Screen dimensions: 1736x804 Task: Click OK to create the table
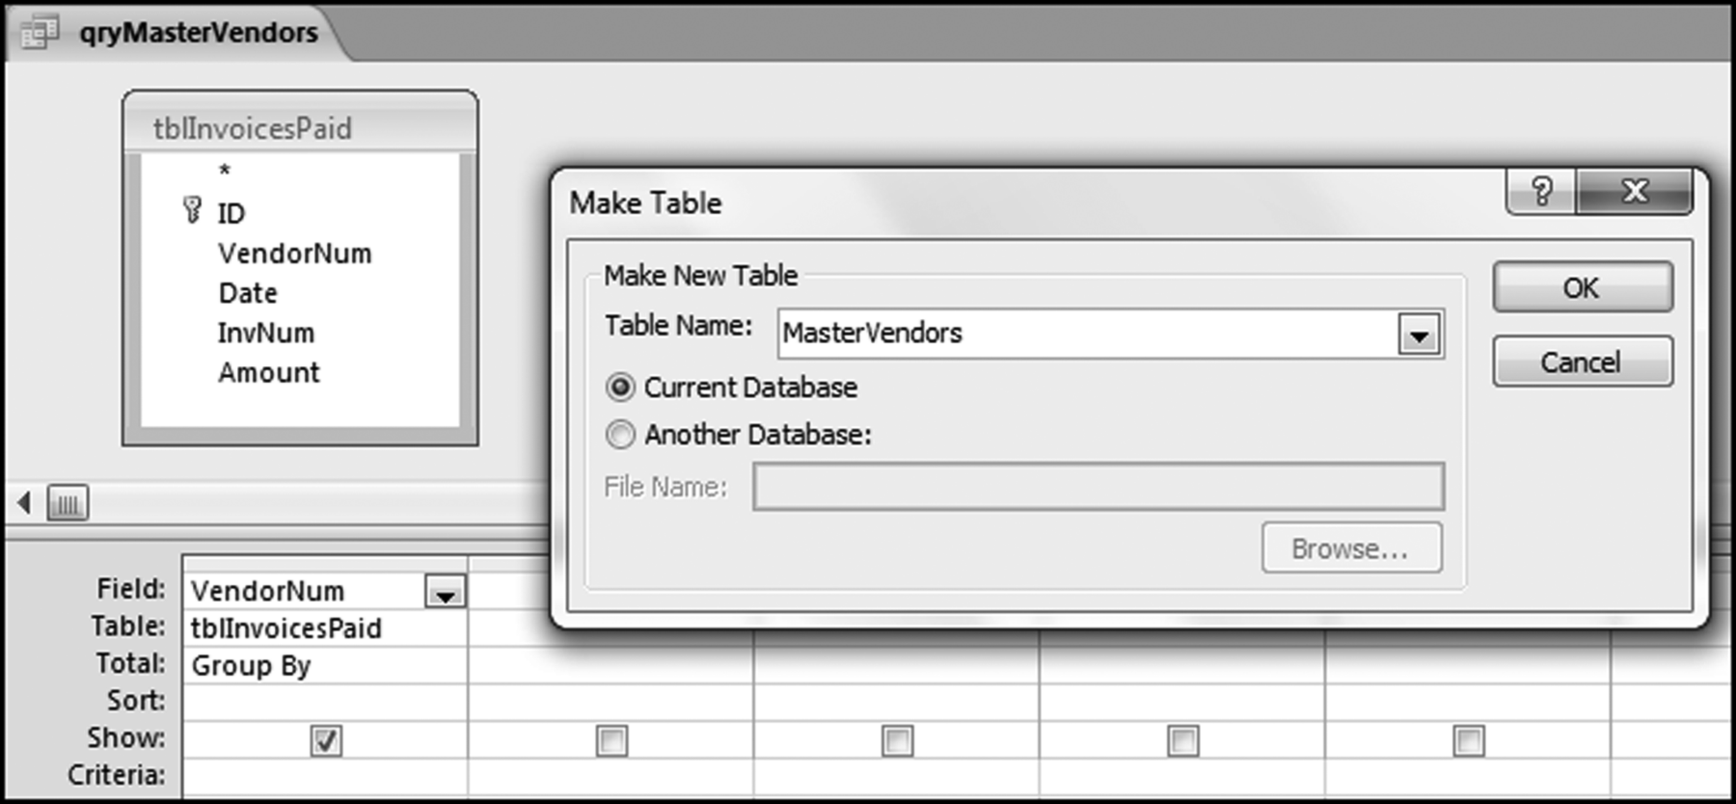point(1582,287)
